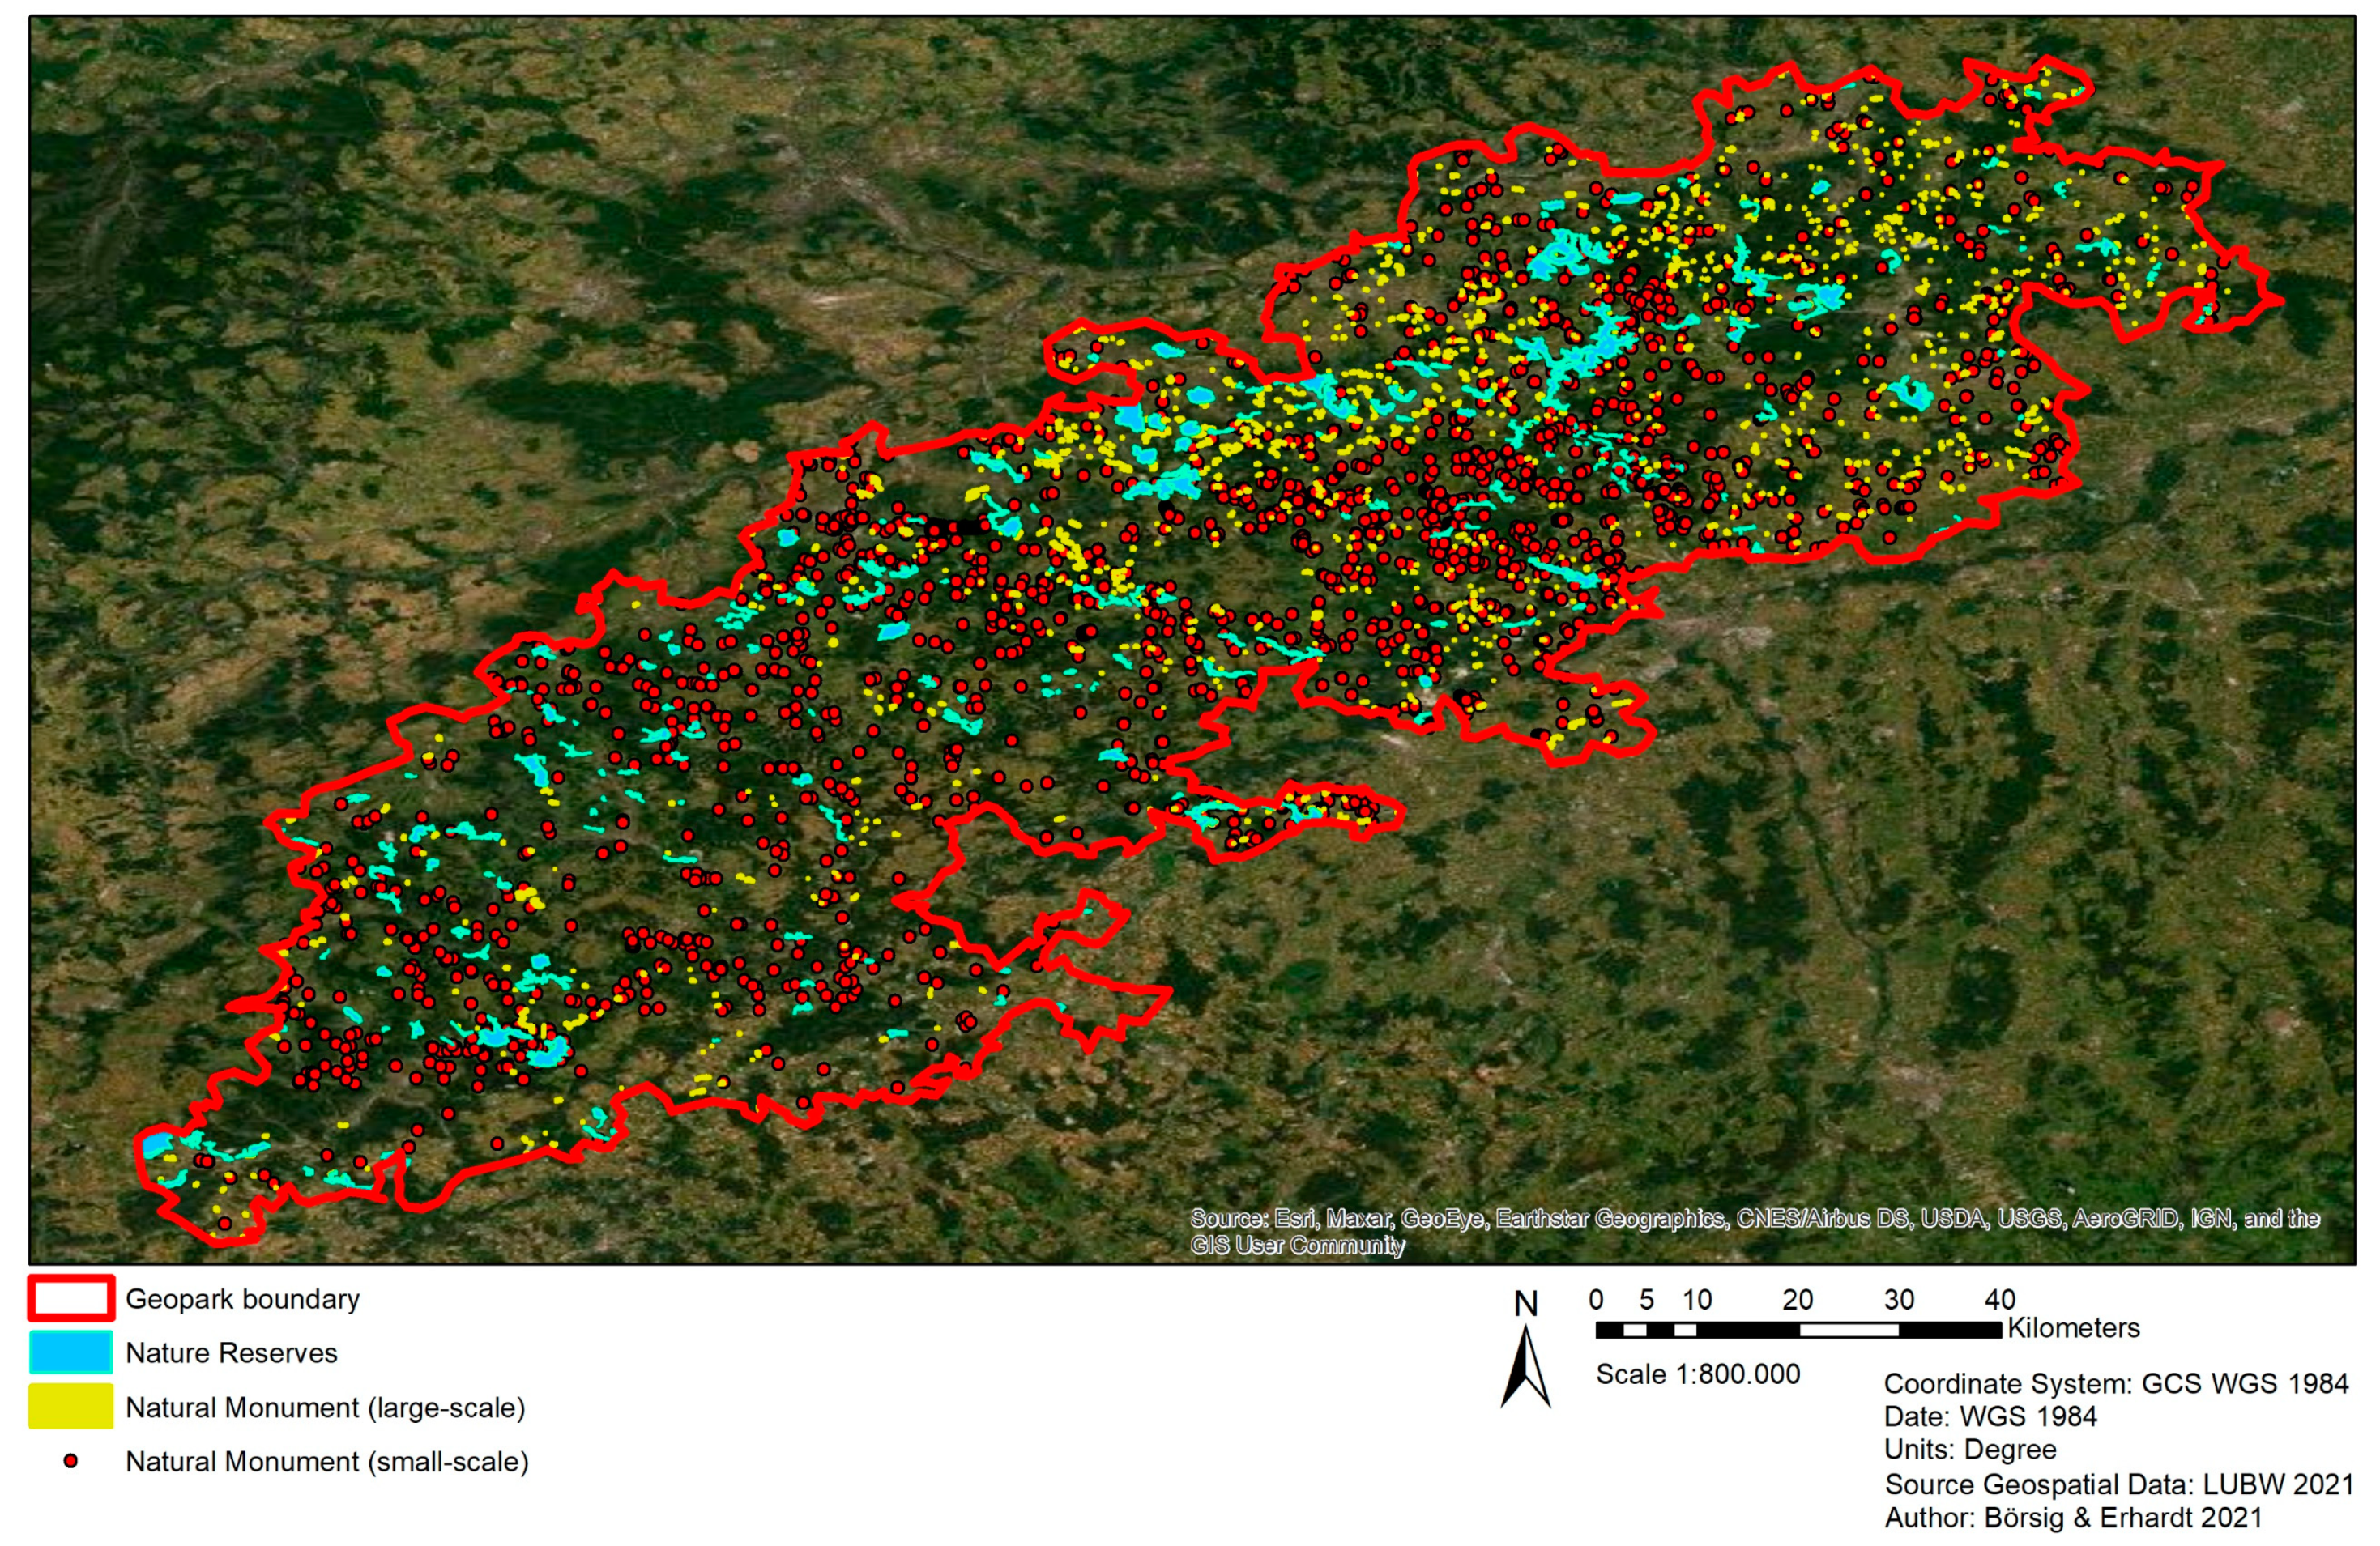Click the red Geopark boundary legend symbol

tap(70, 1299)
